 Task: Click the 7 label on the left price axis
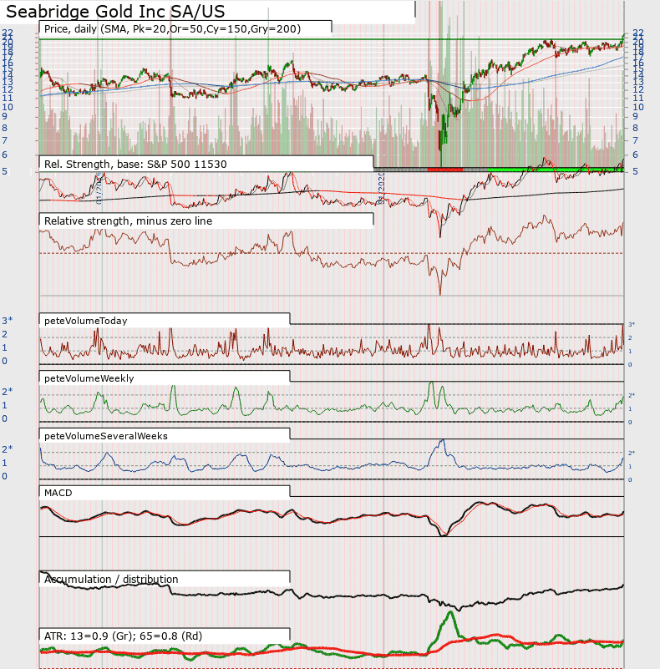[5, 140]
